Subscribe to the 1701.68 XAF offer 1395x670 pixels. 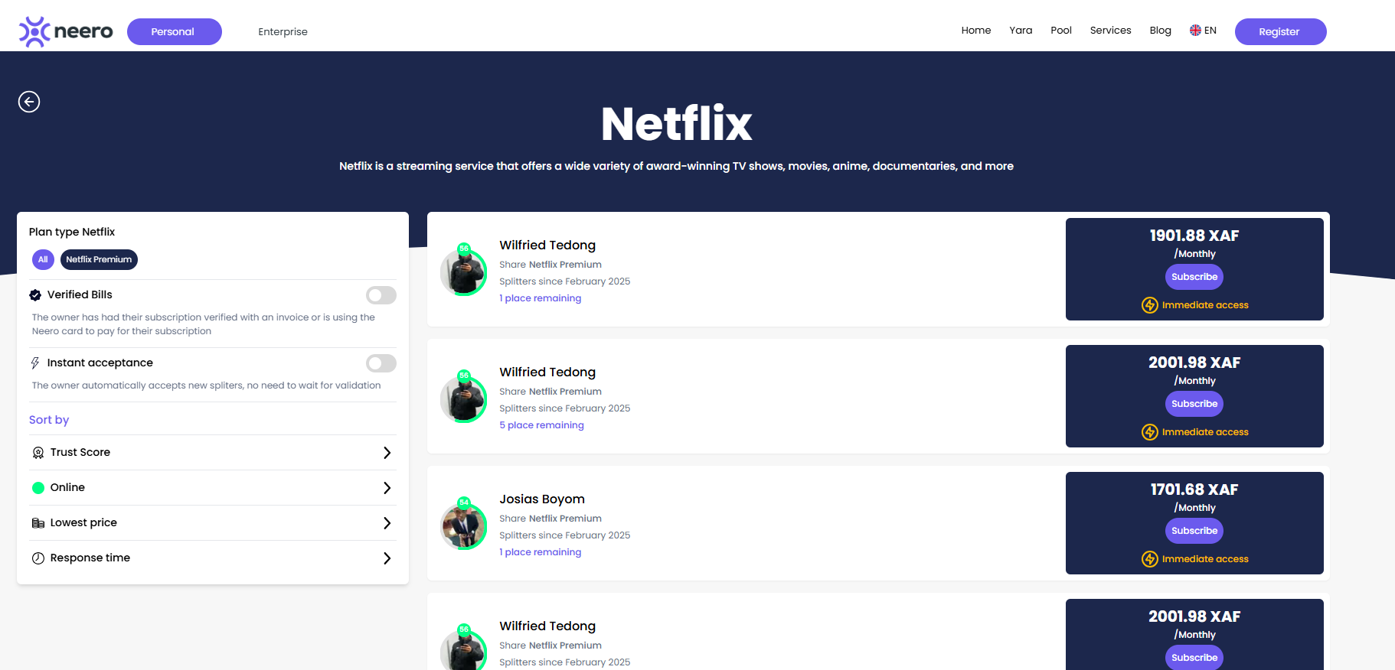click(x=1194, y=531)
